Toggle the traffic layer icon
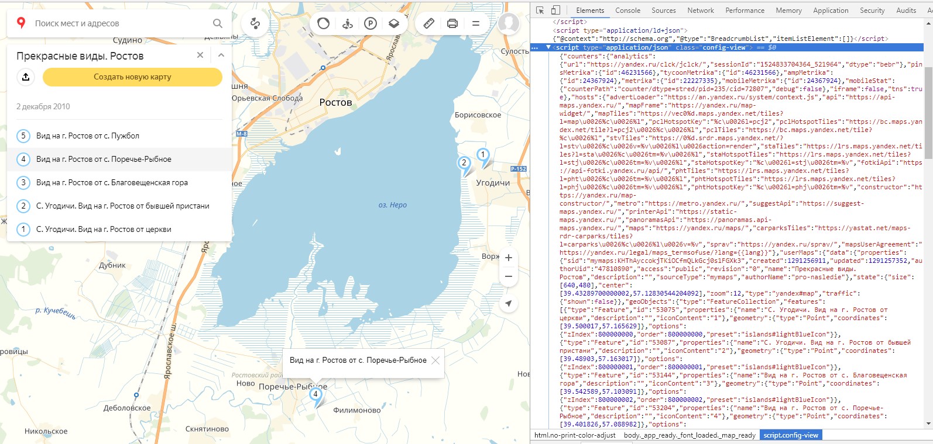The width and height of the screenshot is (933, 444). pos(323,23)
